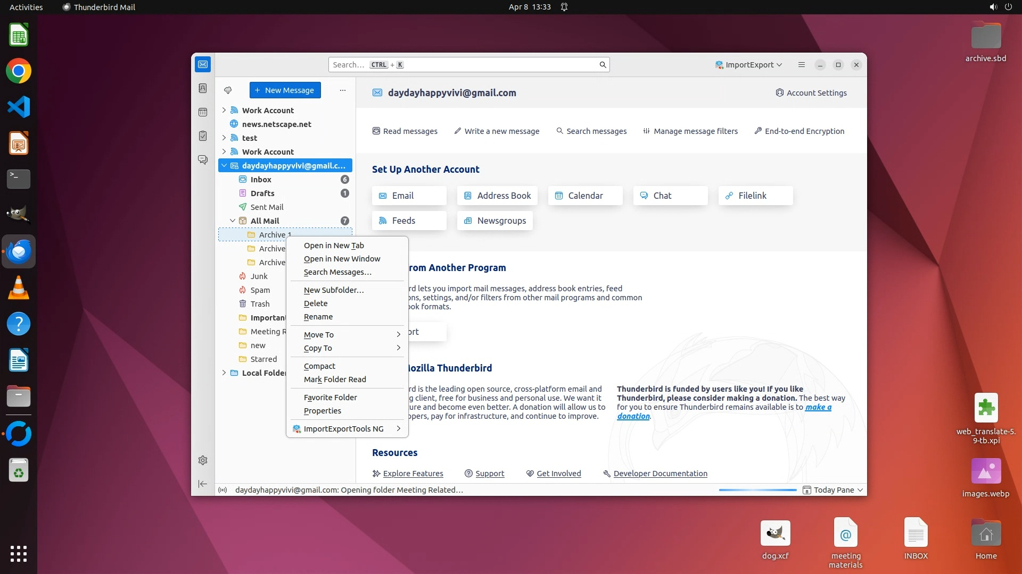The width and height of the screenshot is (1022, 574).
Task: Open the Address Book from the spaces toolbar
Action: pos(203,88)
